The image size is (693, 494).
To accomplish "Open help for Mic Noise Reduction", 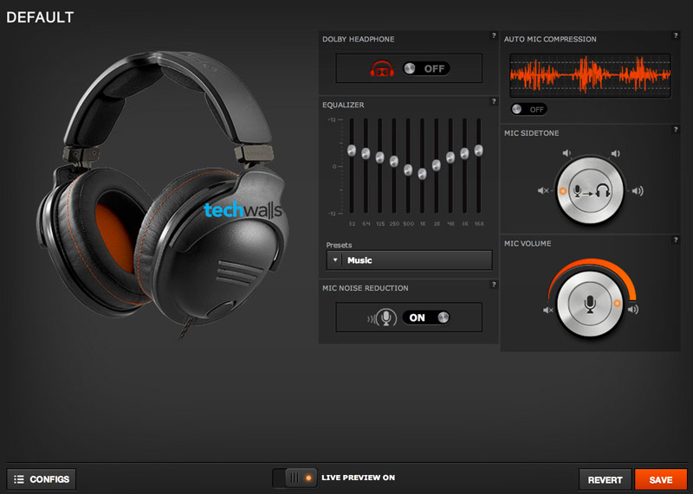I will click(x=494, y=285).
